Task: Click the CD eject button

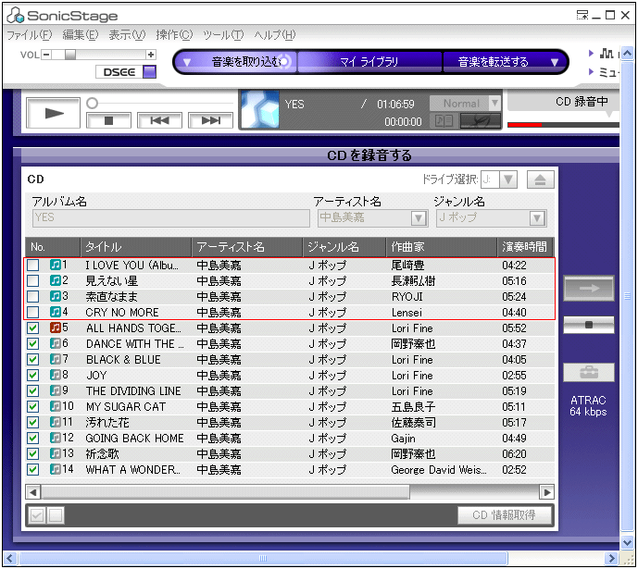Action: [540, 179]
